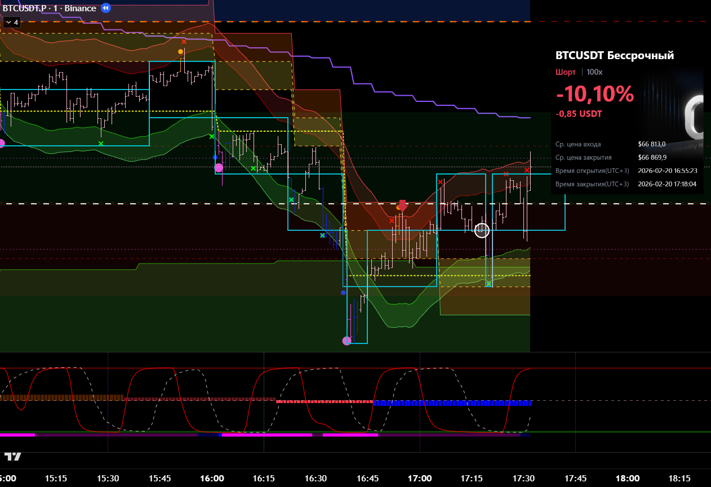Click the 17:00 label on the time axis
This screenshot has width=711, height=487.
pos(420,478)
